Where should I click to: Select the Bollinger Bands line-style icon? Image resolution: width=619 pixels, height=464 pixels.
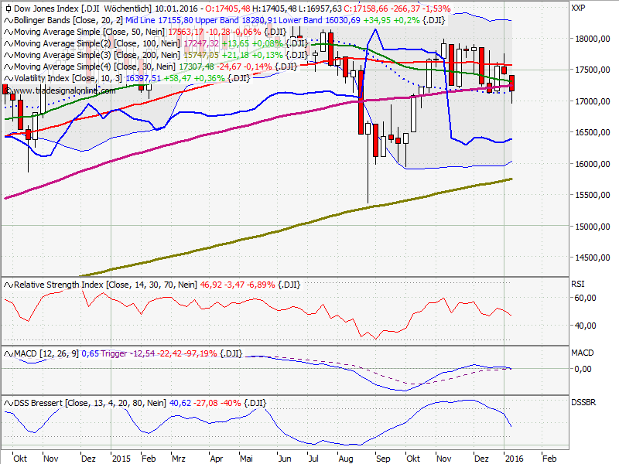click(9, 20)
